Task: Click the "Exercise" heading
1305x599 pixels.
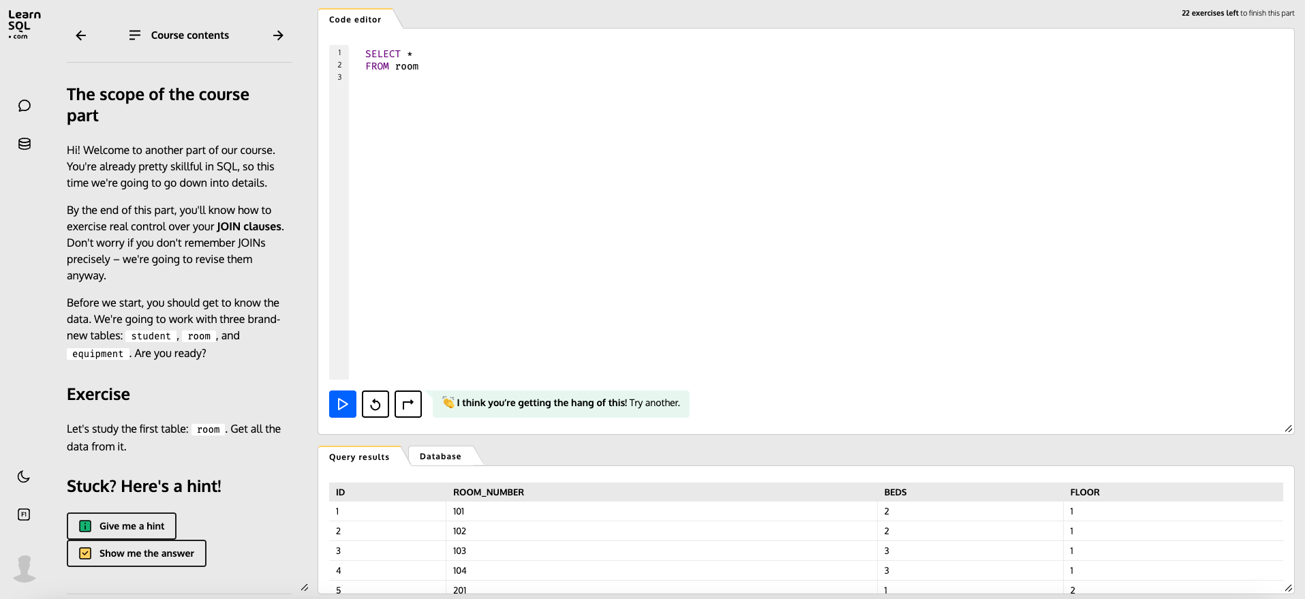Action: click(98, 395)
